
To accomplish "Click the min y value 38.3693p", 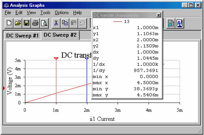I will (146, 89).
